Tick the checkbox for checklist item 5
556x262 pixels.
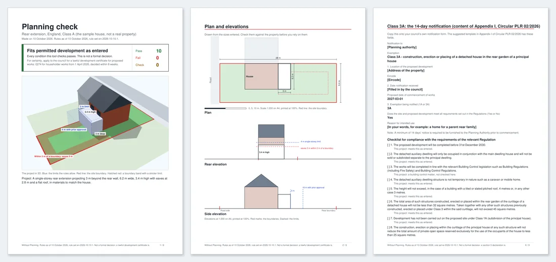[x=389, y=188]
